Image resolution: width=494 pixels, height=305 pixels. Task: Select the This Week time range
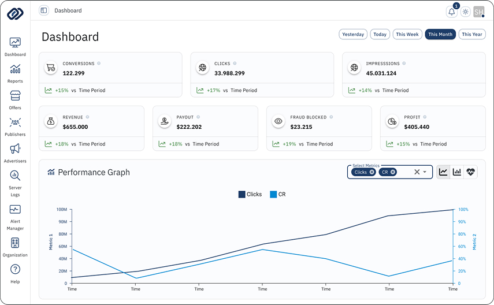tap(407, 35)
